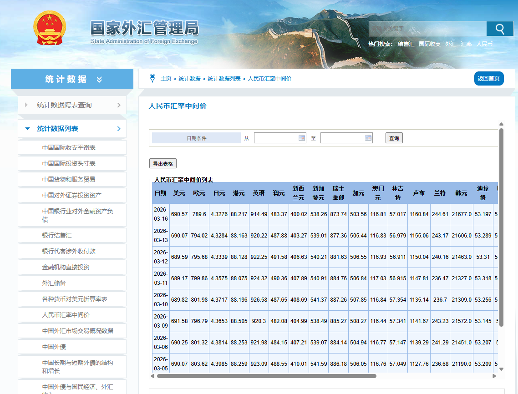Image resolution: width=518 pixels, height=394 pixels.
Task: Click the keyword search input field
Action: point(427,29)
